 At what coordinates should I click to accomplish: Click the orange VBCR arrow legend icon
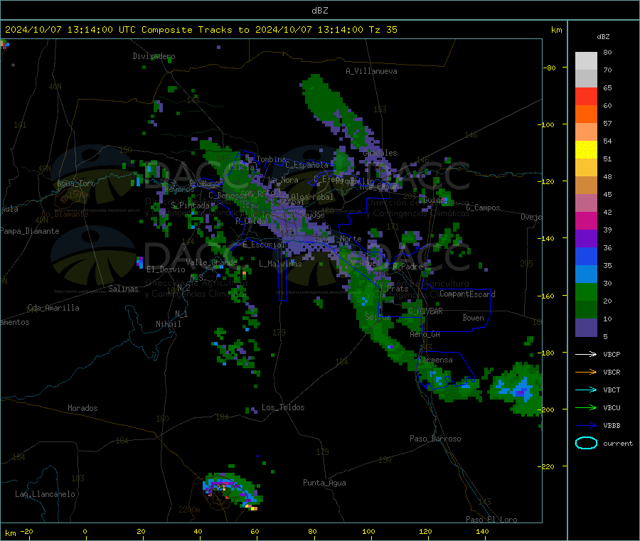(x=586, y=372)
